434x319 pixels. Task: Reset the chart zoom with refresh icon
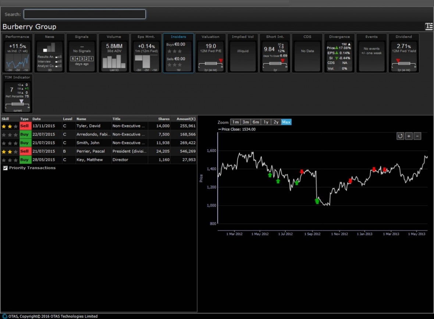pos(400,136)
